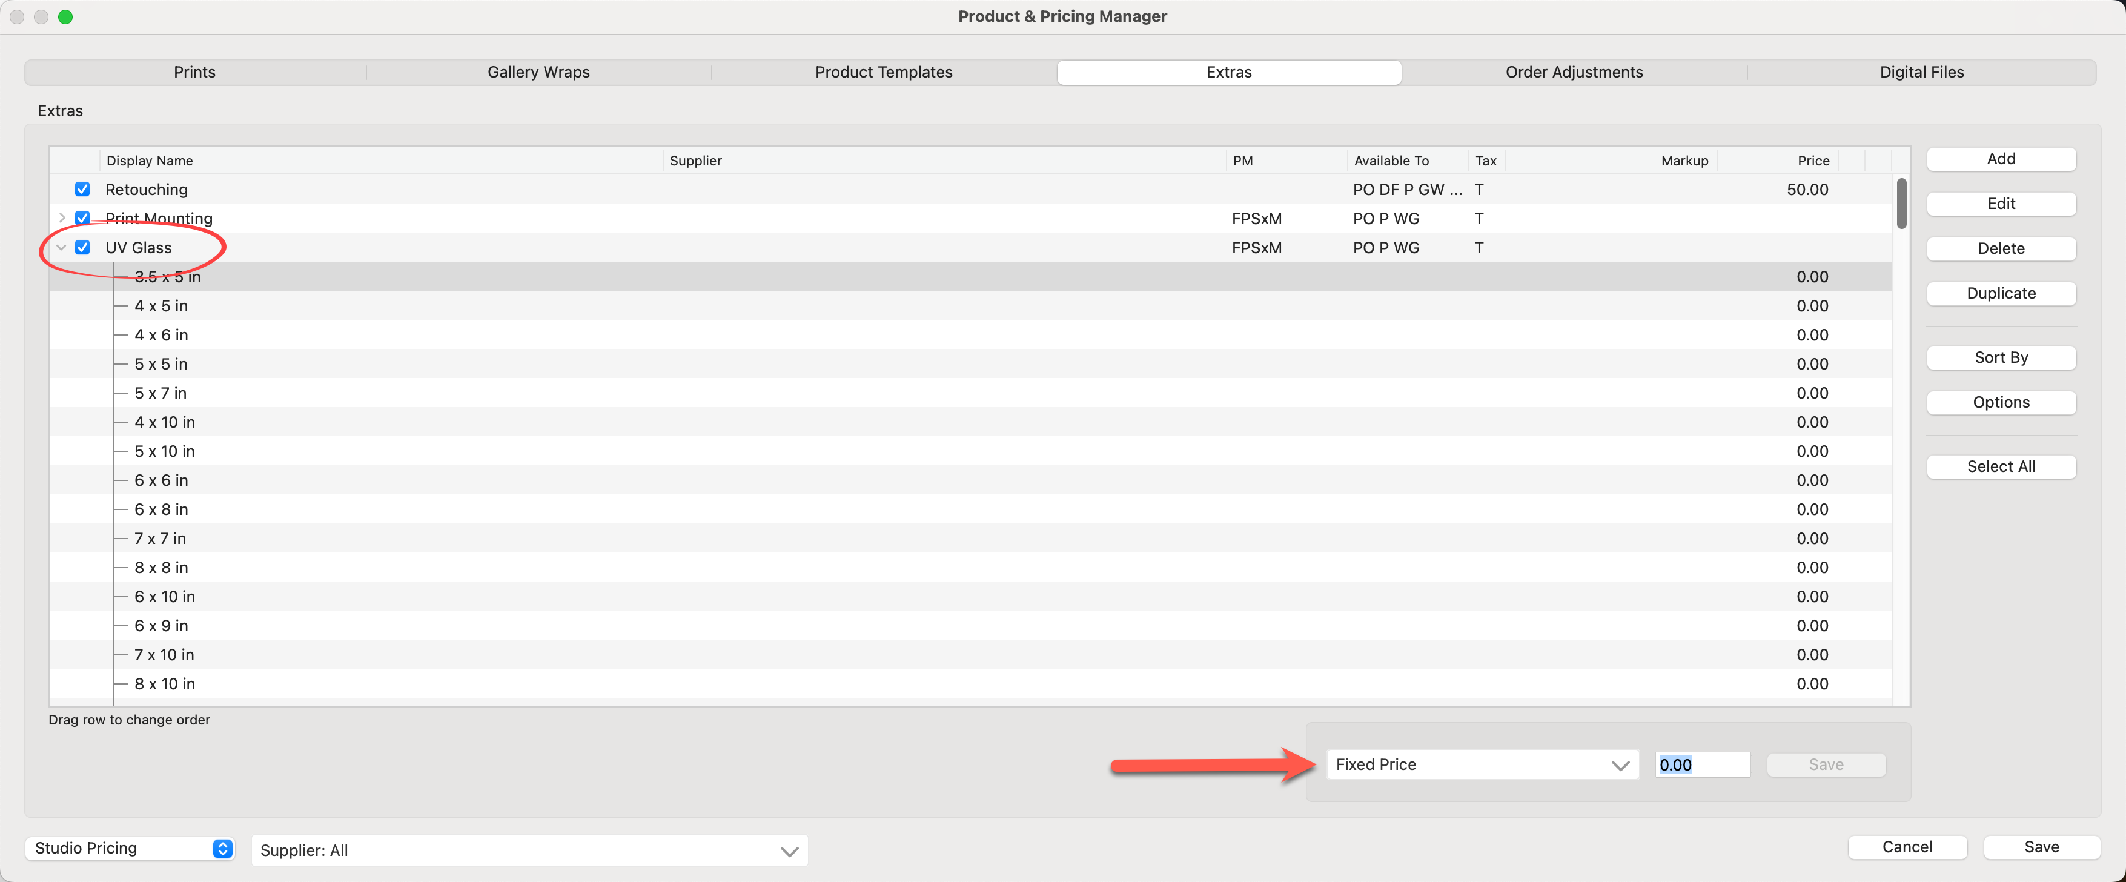Viewport: 2126px width, 882px height.
Task: Open the Gallery Wraps tab
Action: (x=538, y=71)
